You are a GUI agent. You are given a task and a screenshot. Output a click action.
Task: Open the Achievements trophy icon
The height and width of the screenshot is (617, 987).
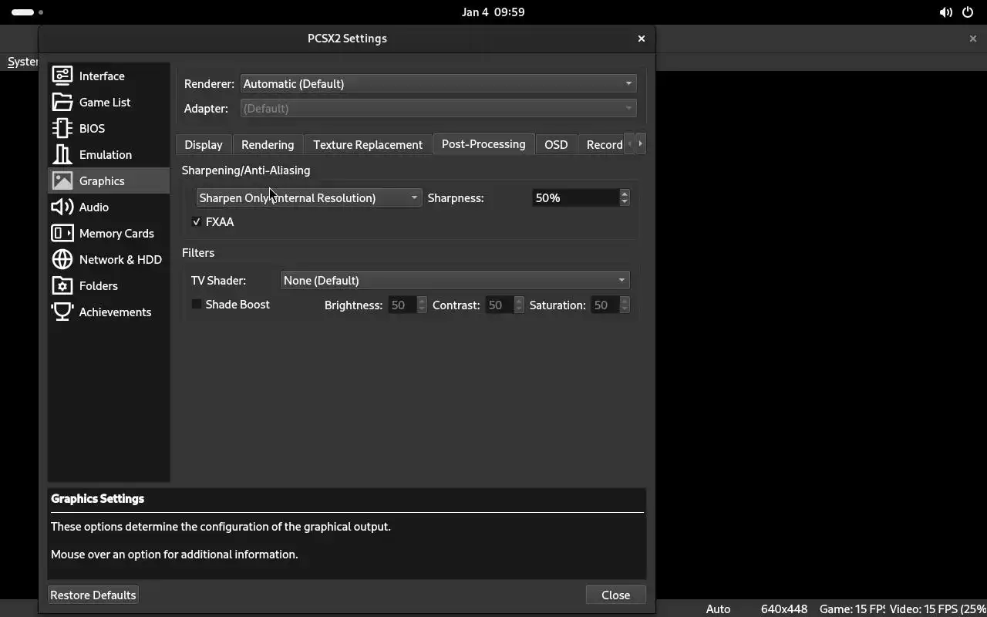(x=62, y=312)
